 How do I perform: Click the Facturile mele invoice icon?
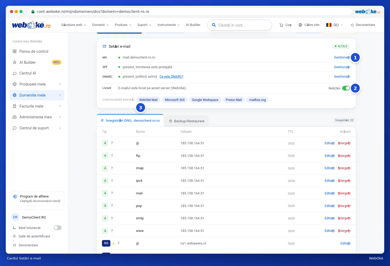pyautogui.click(x=15, y=106)
